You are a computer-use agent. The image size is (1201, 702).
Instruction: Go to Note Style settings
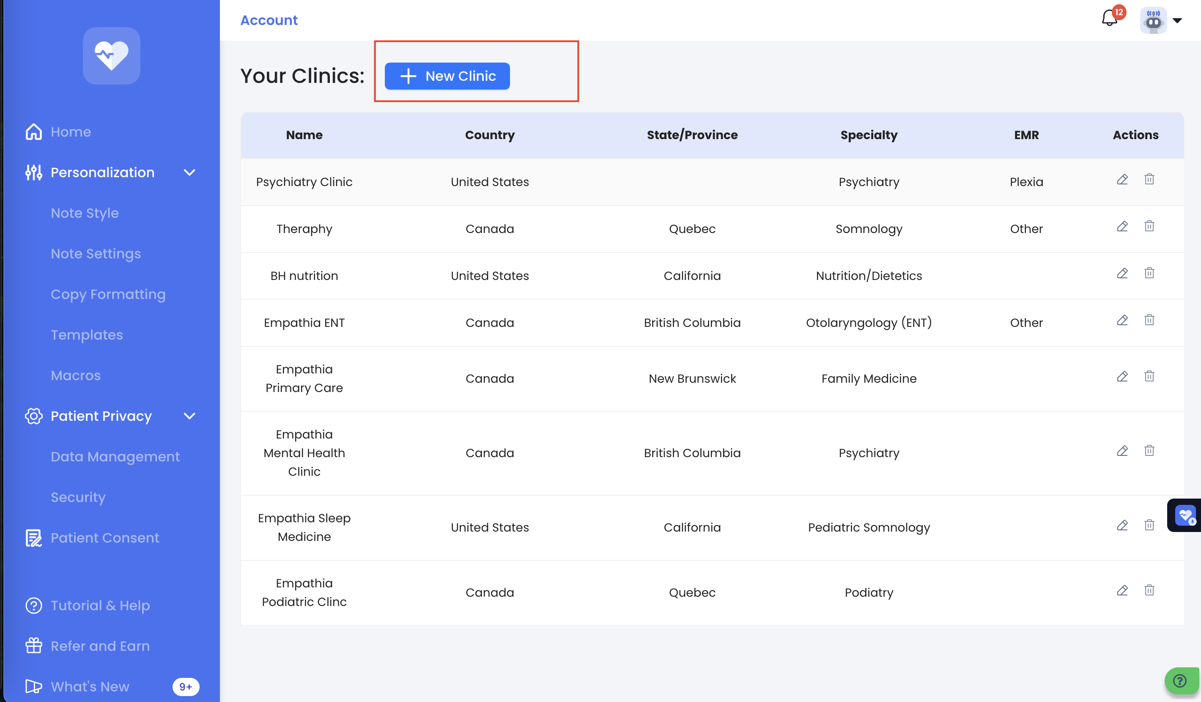pyautogui.click(x=85, y=213)
